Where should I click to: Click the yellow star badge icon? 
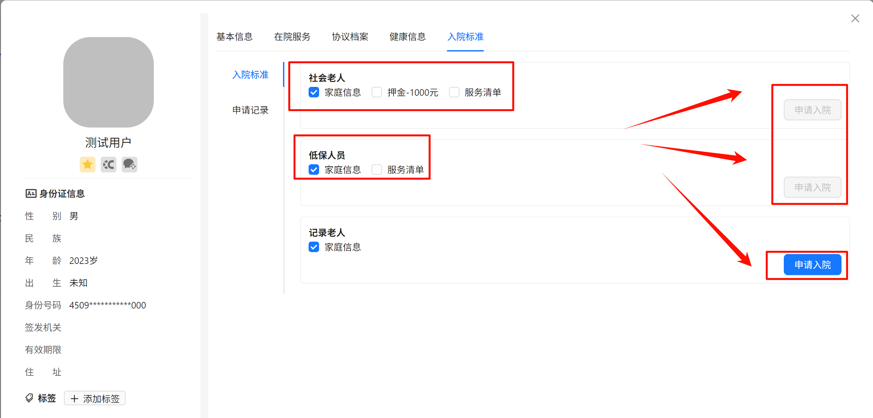88,165
